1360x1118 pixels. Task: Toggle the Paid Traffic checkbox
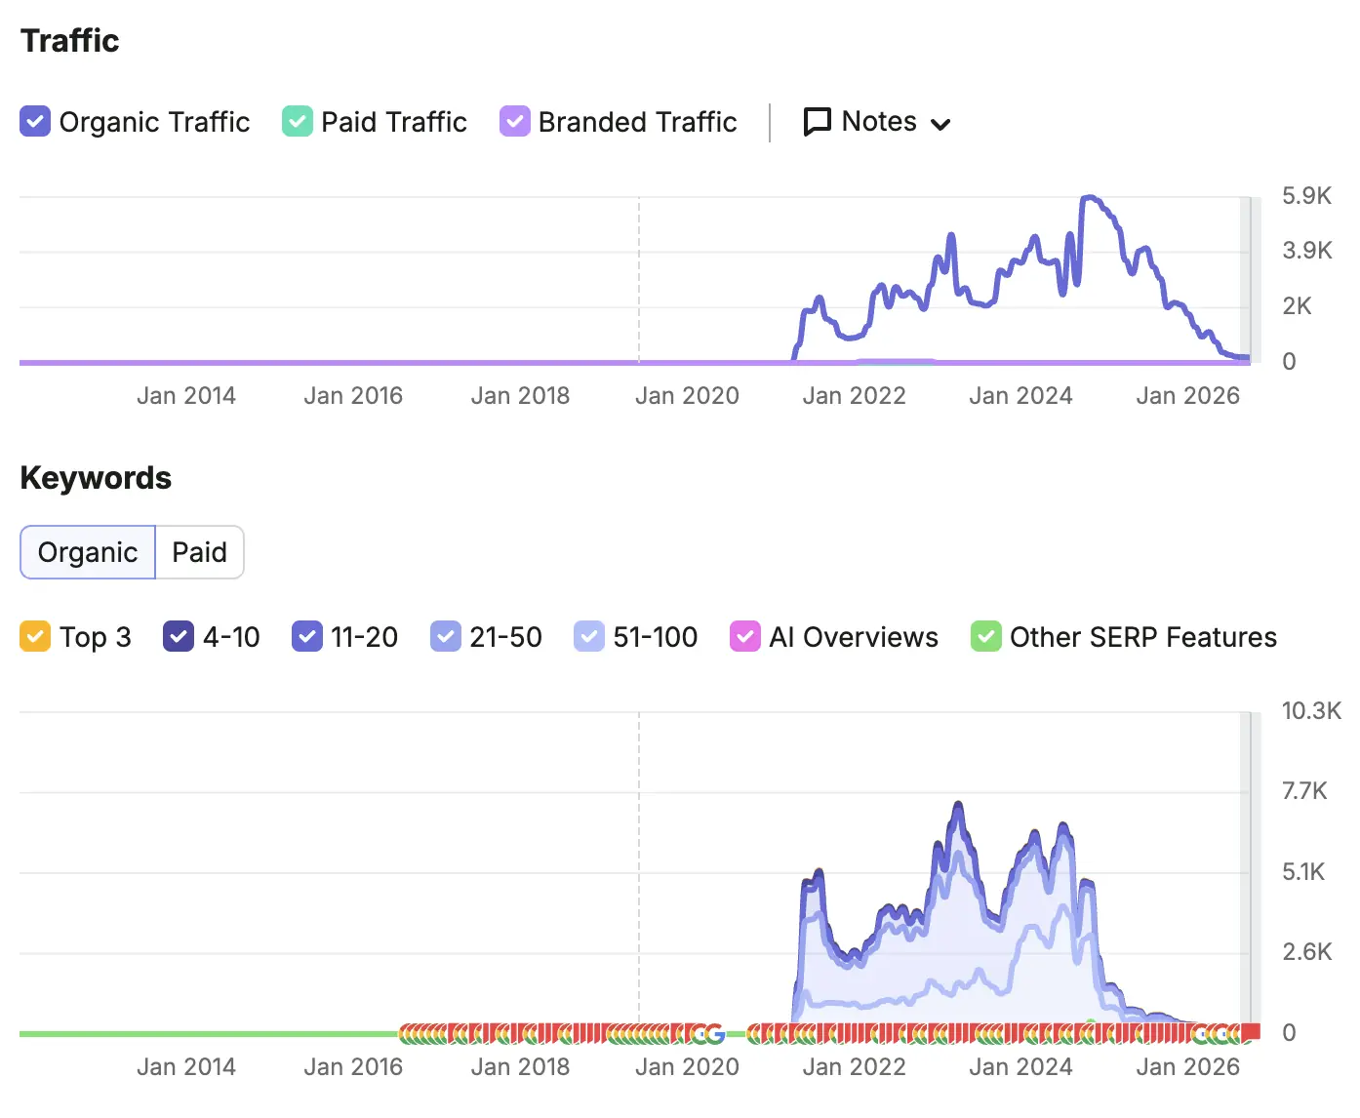click(298, 122)
